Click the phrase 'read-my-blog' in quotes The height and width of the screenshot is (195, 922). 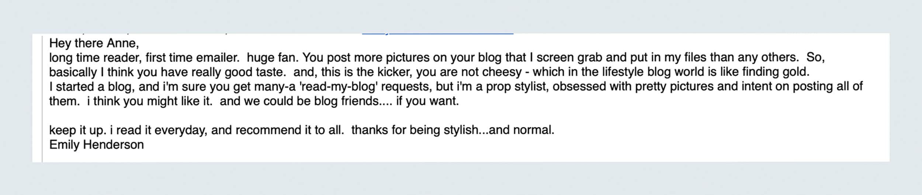341,87
